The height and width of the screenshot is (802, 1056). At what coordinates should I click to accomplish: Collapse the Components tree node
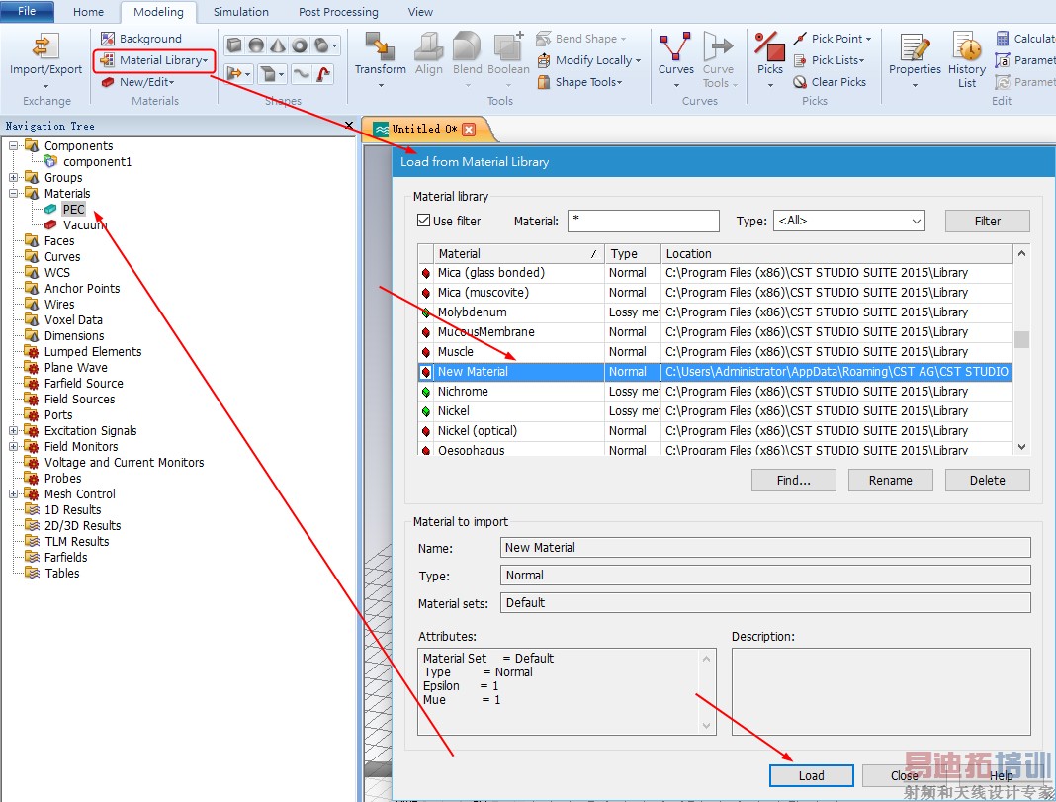13,145
